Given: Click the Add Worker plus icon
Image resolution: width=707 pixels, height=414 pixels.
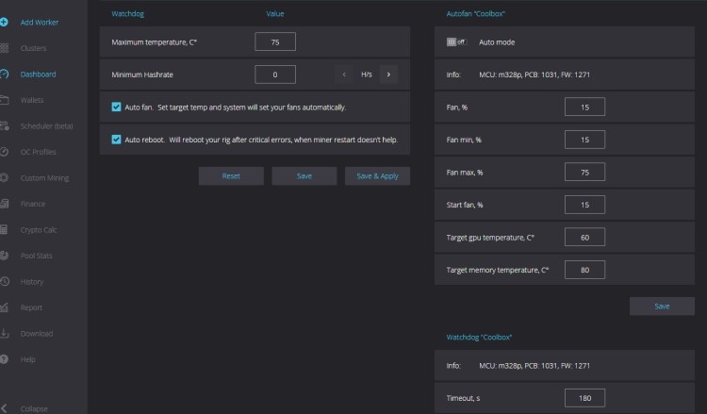Looking at the screenshot, I should coord(5,21).
